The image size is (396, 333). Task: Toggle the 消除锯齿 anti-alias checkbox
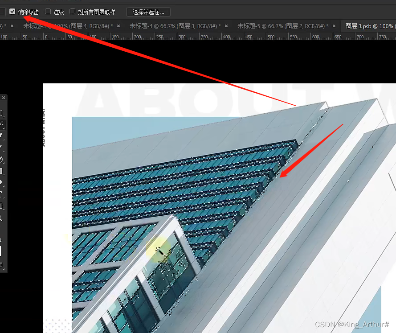(x=12, y=12)
